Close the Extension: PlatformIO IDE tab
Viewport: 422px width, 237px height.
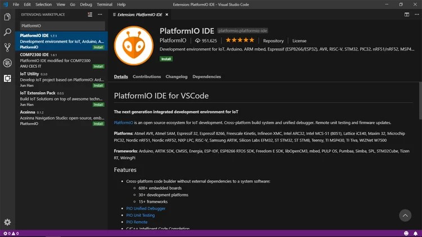click(x=167, y=15)
